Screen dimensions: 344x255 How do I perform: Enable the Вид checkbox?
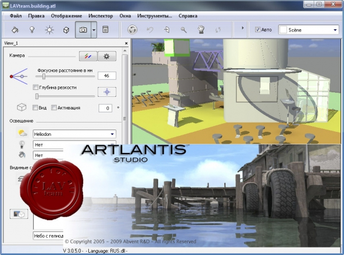[35, 108]
